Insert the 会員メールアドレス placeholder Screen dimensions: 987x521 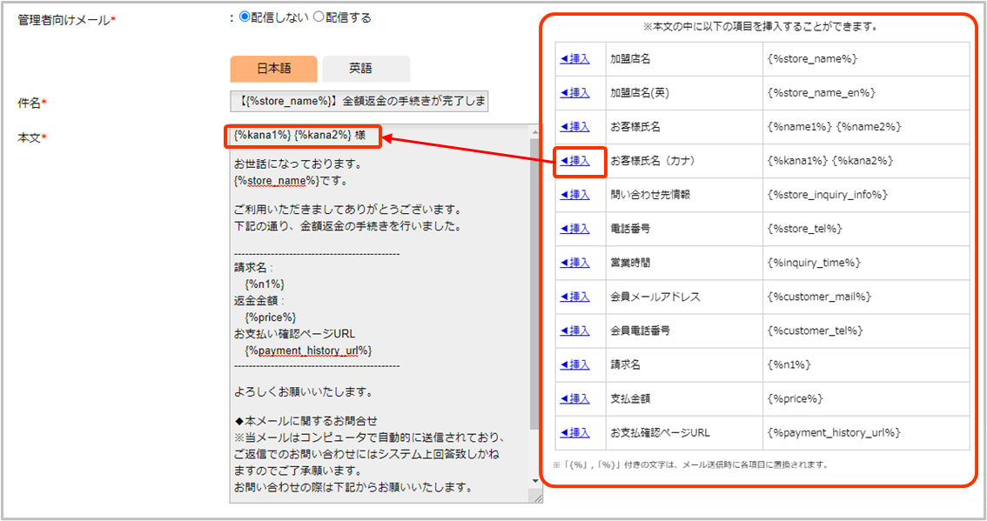point(574,297)
